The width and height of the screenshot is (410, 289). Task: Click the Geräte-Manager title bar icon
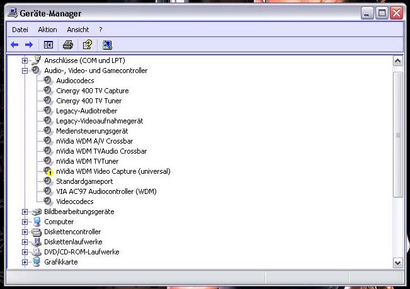13,13
